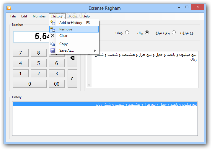The height and width of the screenshot is (150, 212).
Task: Choose Remove from the History menu
Action: click(x=74, y=29)
